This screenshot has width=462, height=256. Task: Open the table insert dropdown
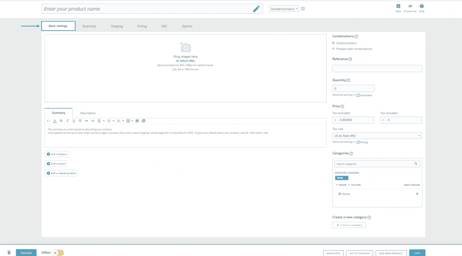[129, 121]
